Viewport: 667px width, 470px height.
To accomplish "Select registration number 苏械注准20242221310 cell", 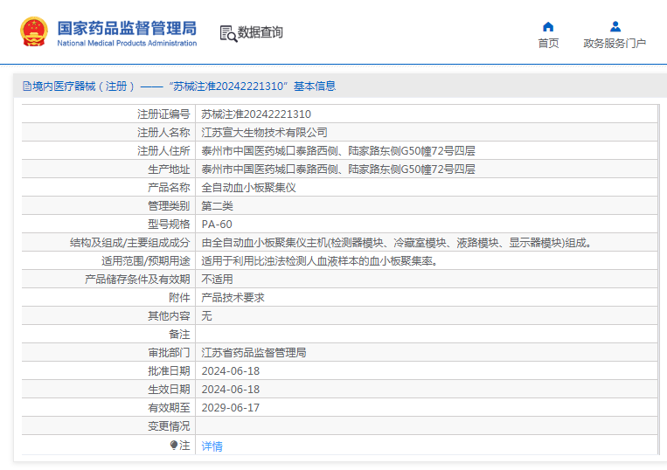I will 256,114.
